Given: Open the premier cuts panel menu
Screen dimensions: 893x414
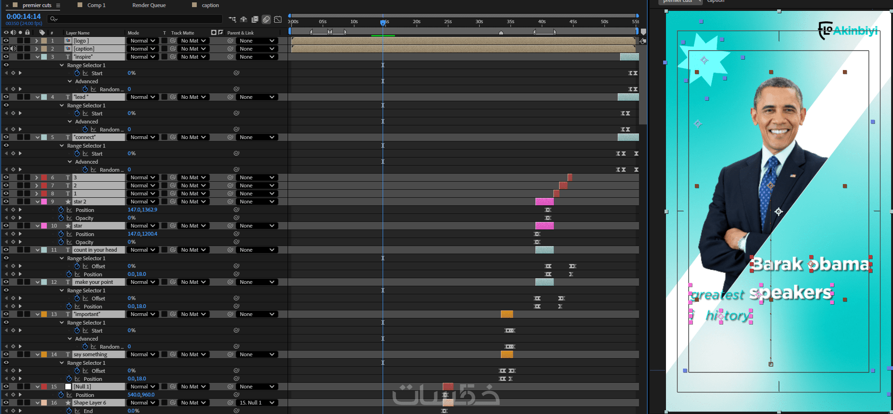Looking at the screenshot, I should 58,5.
